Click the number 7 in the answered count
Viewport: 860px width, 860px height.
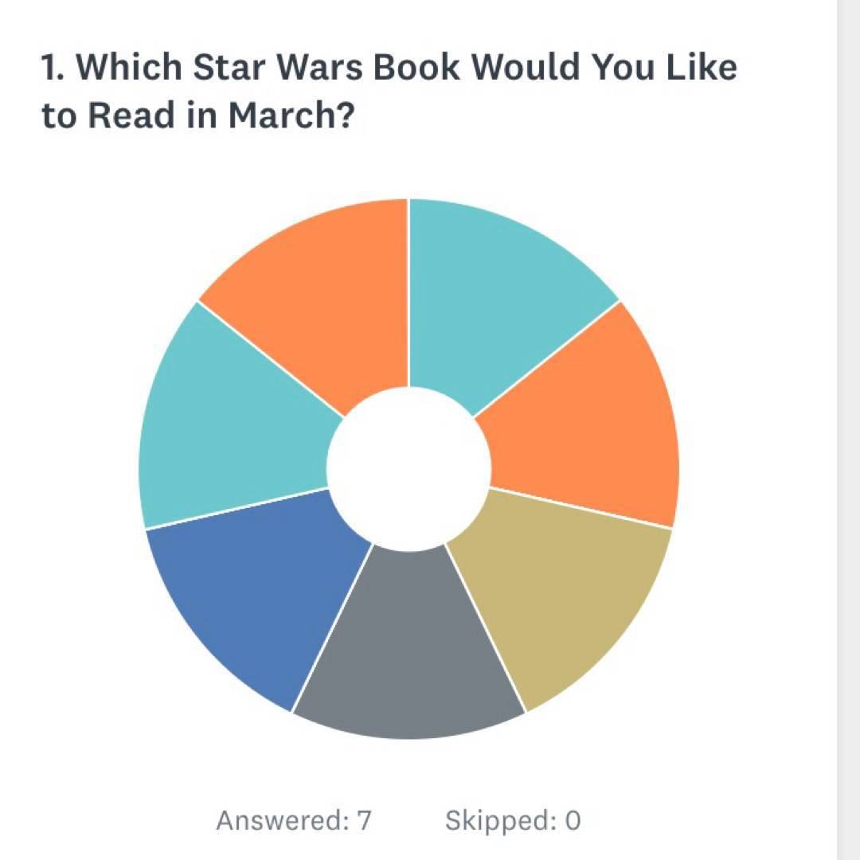[x=364, y=820]
